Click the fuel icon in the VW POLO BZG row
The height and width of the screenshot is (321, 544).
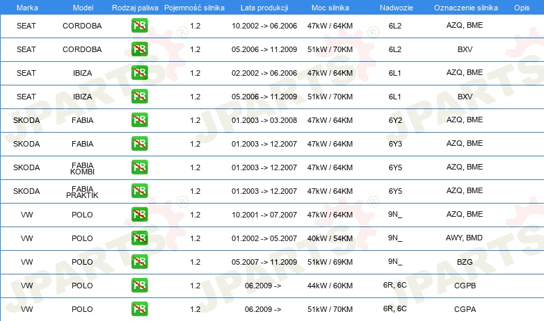(139, 261)
